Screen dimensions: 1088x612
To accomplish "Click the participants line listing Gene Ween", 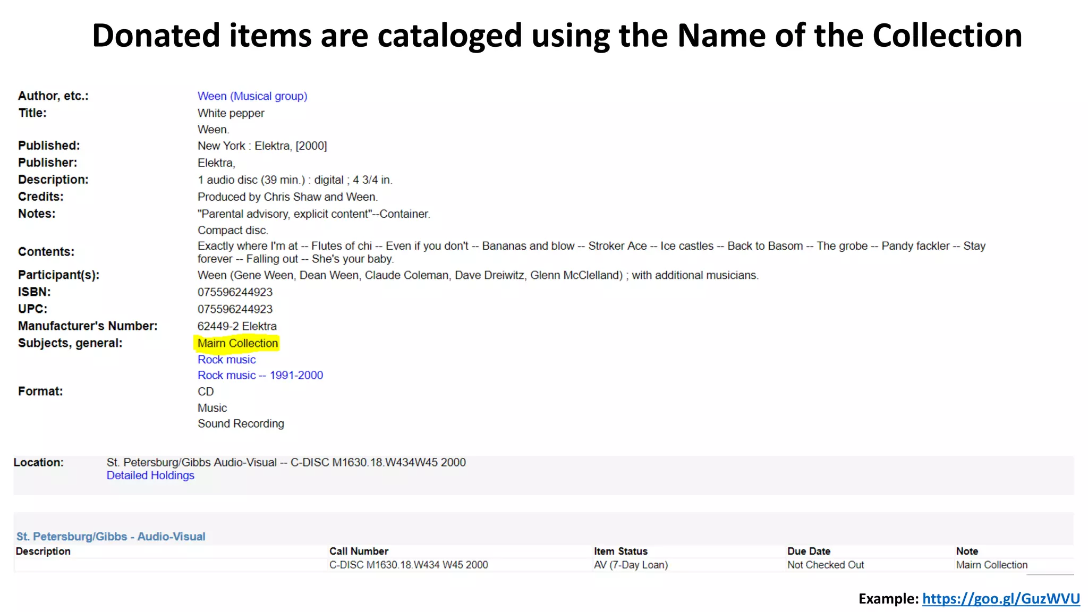I will pos(478,275).
